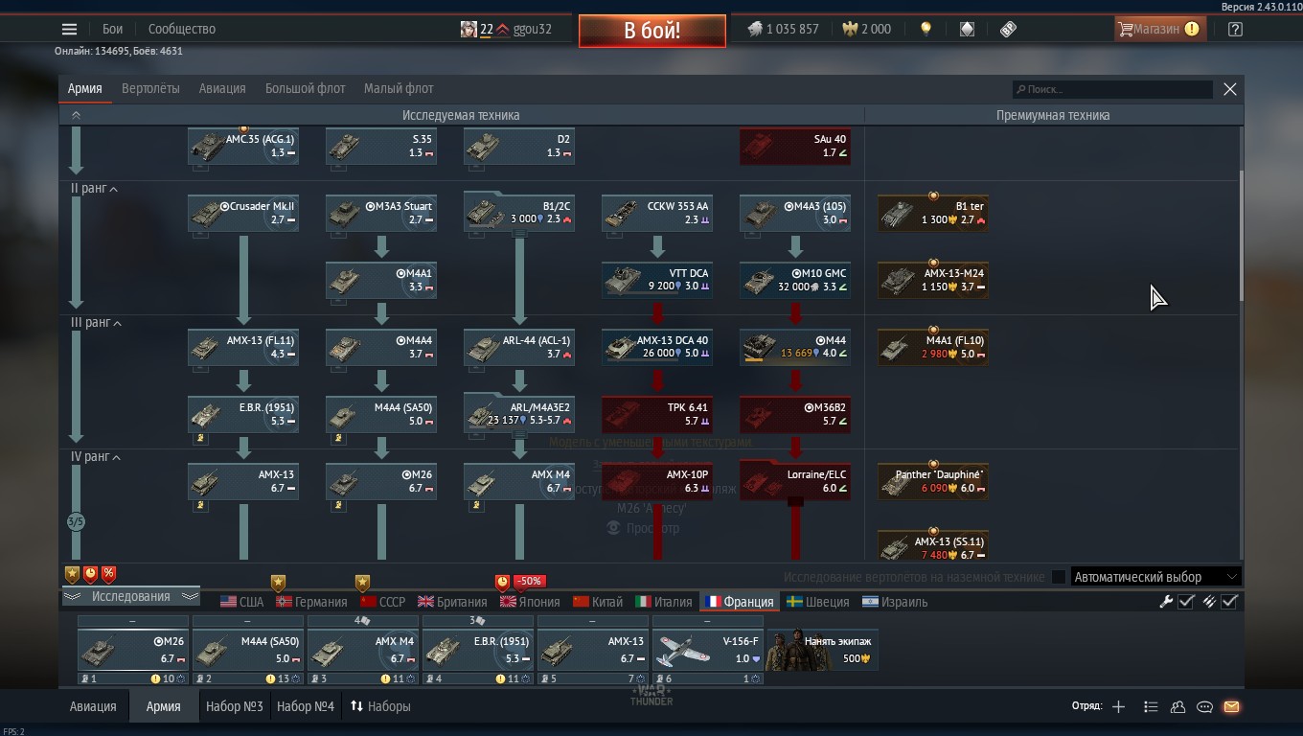Open the Магазин store

[1158, 29]
